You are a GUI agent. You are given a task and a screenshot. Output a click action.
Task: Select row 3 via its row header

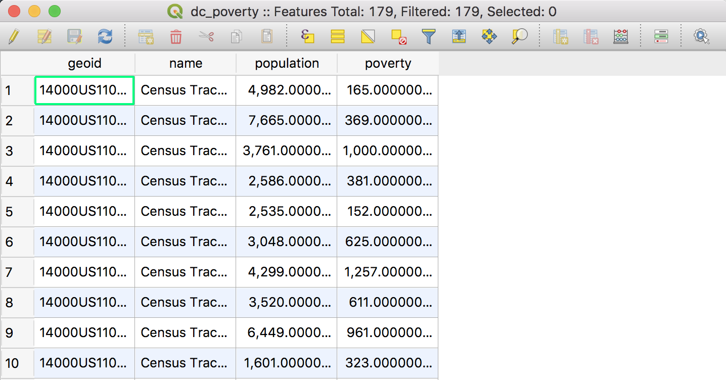(17, 151)
